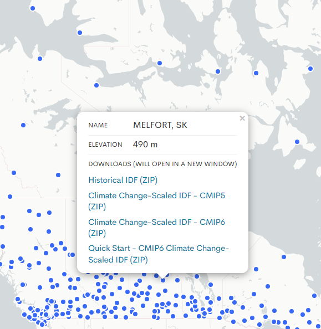Click the second northernmost station marker

tap(80, 33)
